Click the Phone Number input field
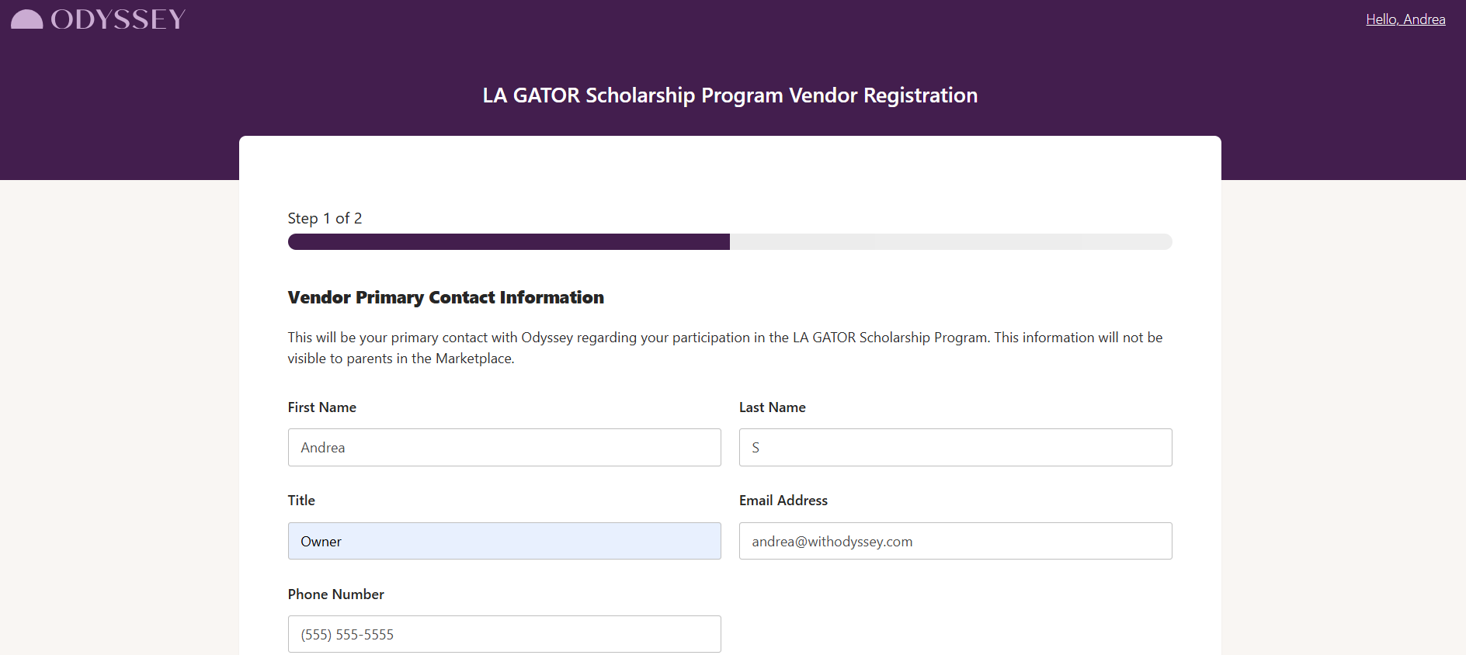Image resolution: width=1466 pixels, height=655 pixels. pos(504,634)
